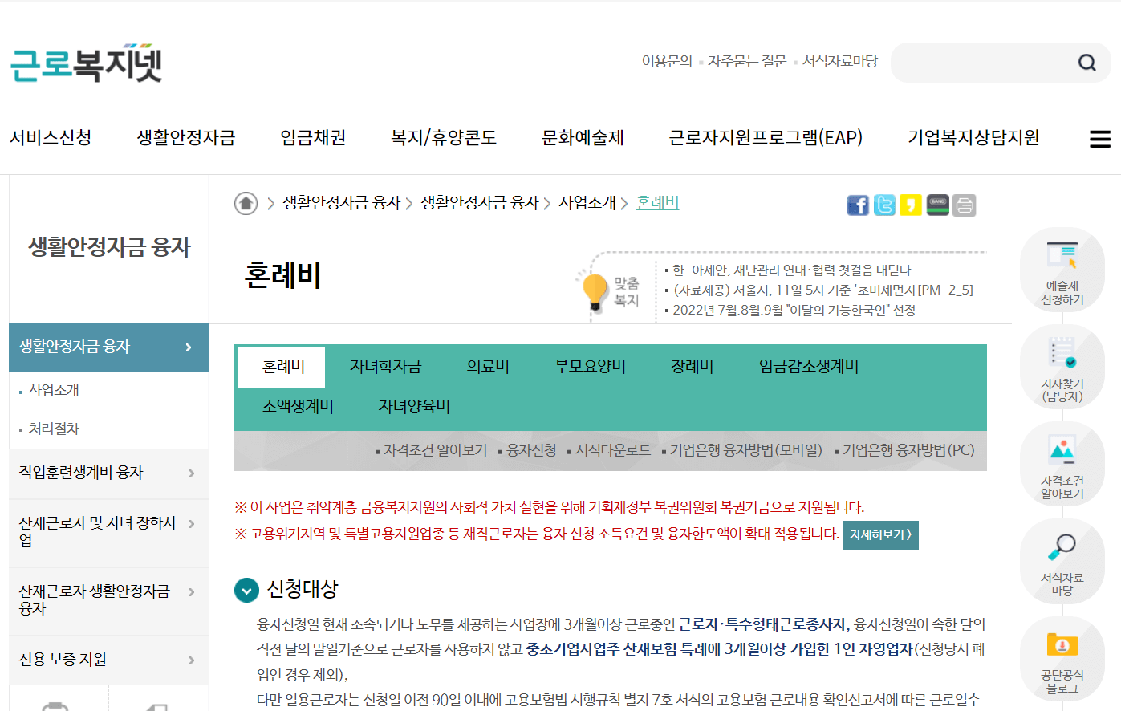Click the 자세히보기 button
Screen dimensions: 1121x711
pos(880,534)
